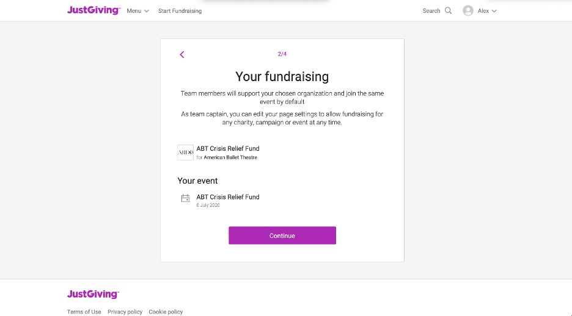Click the search magnifier icon
This screenshot has width=572, height=316.
pyautogui.click(x=449, y=10)
